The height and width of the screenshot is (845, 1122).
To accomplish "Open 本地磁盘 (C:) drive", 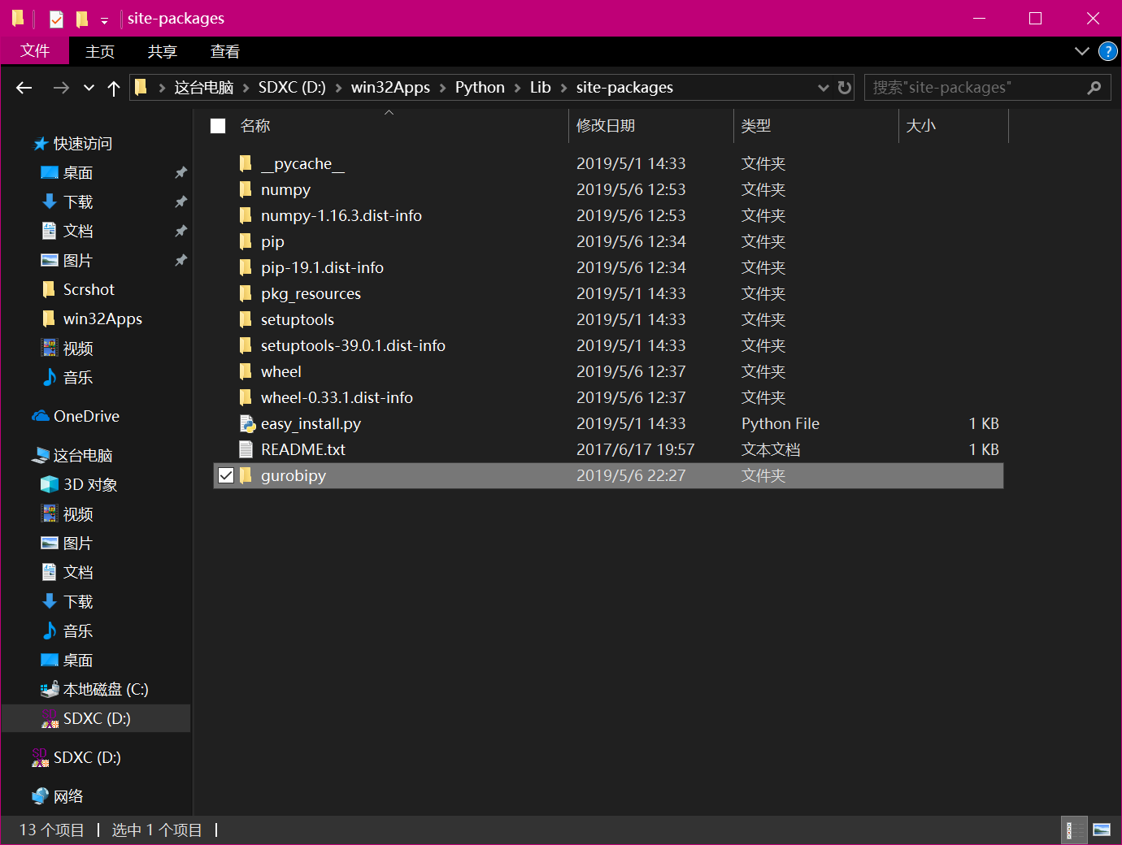I will (106, 690).
